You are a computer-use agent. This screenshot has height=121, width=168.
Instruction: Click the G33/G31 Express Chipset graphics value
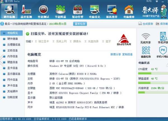click(85, 93)
